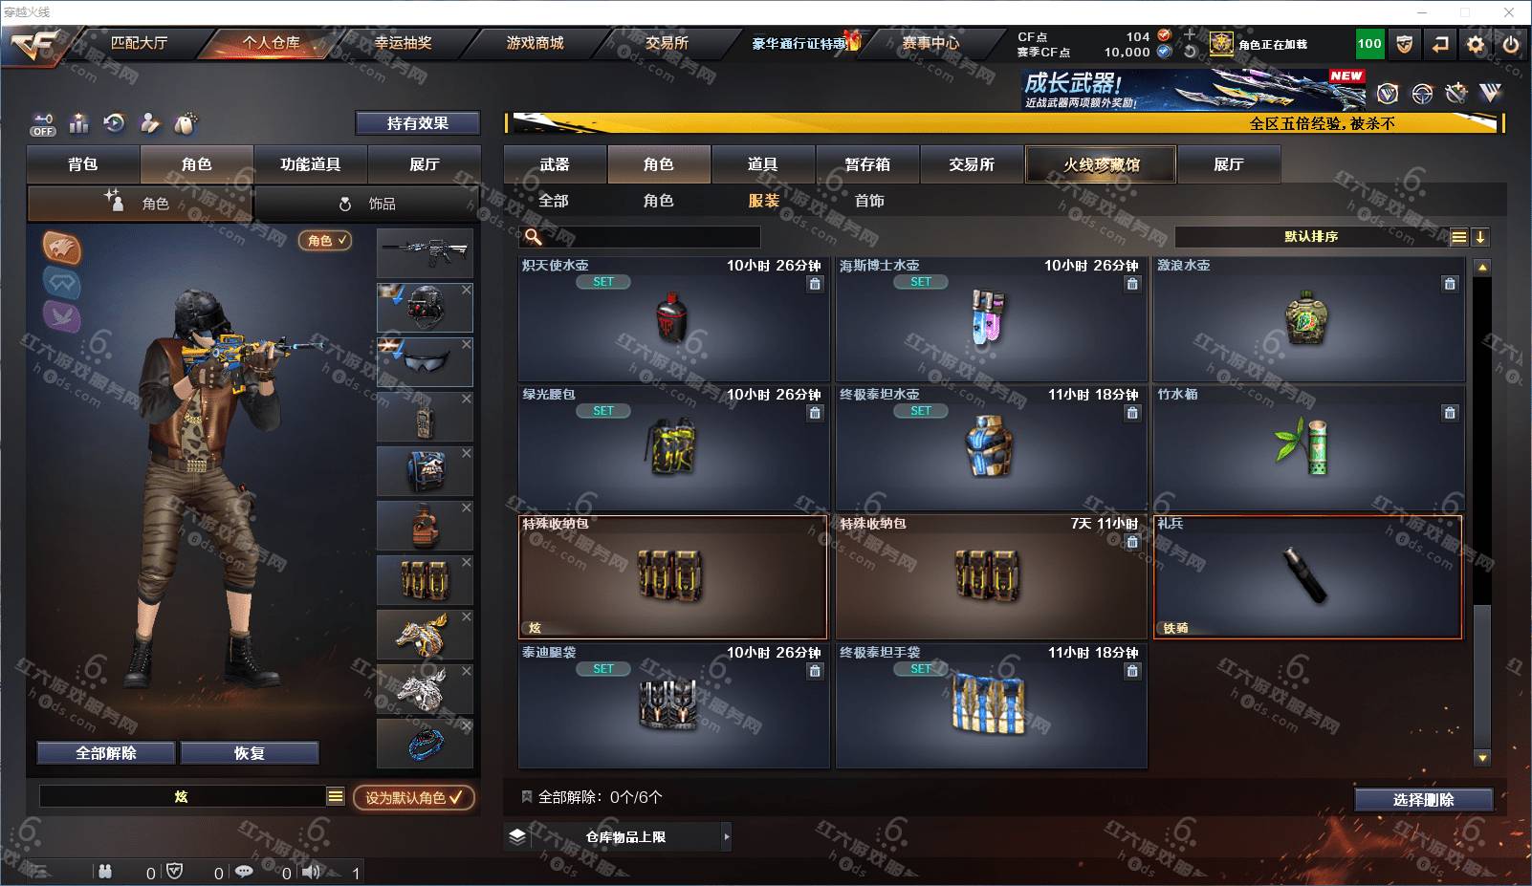Click the sort direction arrow icon
Image resolution: width=1532 pixels, height=886 pixels.
pyautogui.click(x=1480, y=237)
